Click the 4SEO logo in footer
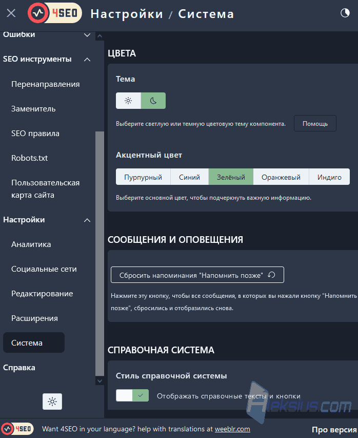Viewport: 358px width, 438px height. coord(17,429)
